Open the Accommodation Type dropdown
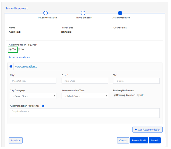Viewport: 171px width, 149px height. point(85,96)
